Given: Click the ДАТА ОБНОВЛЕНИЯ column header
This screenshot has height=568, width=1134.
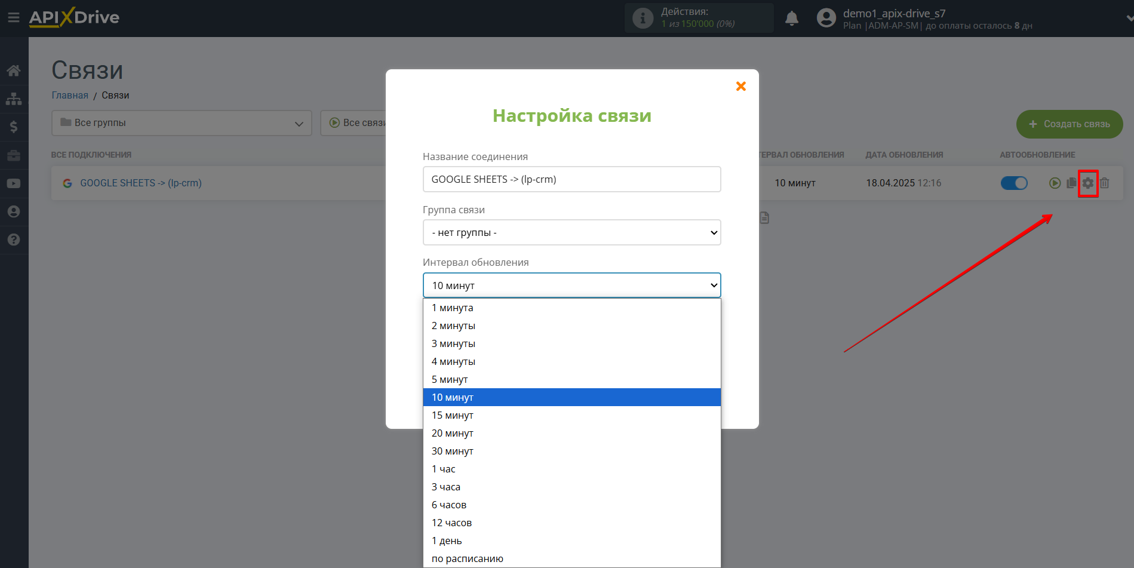Looking at the screenshot, I should tap(904, 155).
